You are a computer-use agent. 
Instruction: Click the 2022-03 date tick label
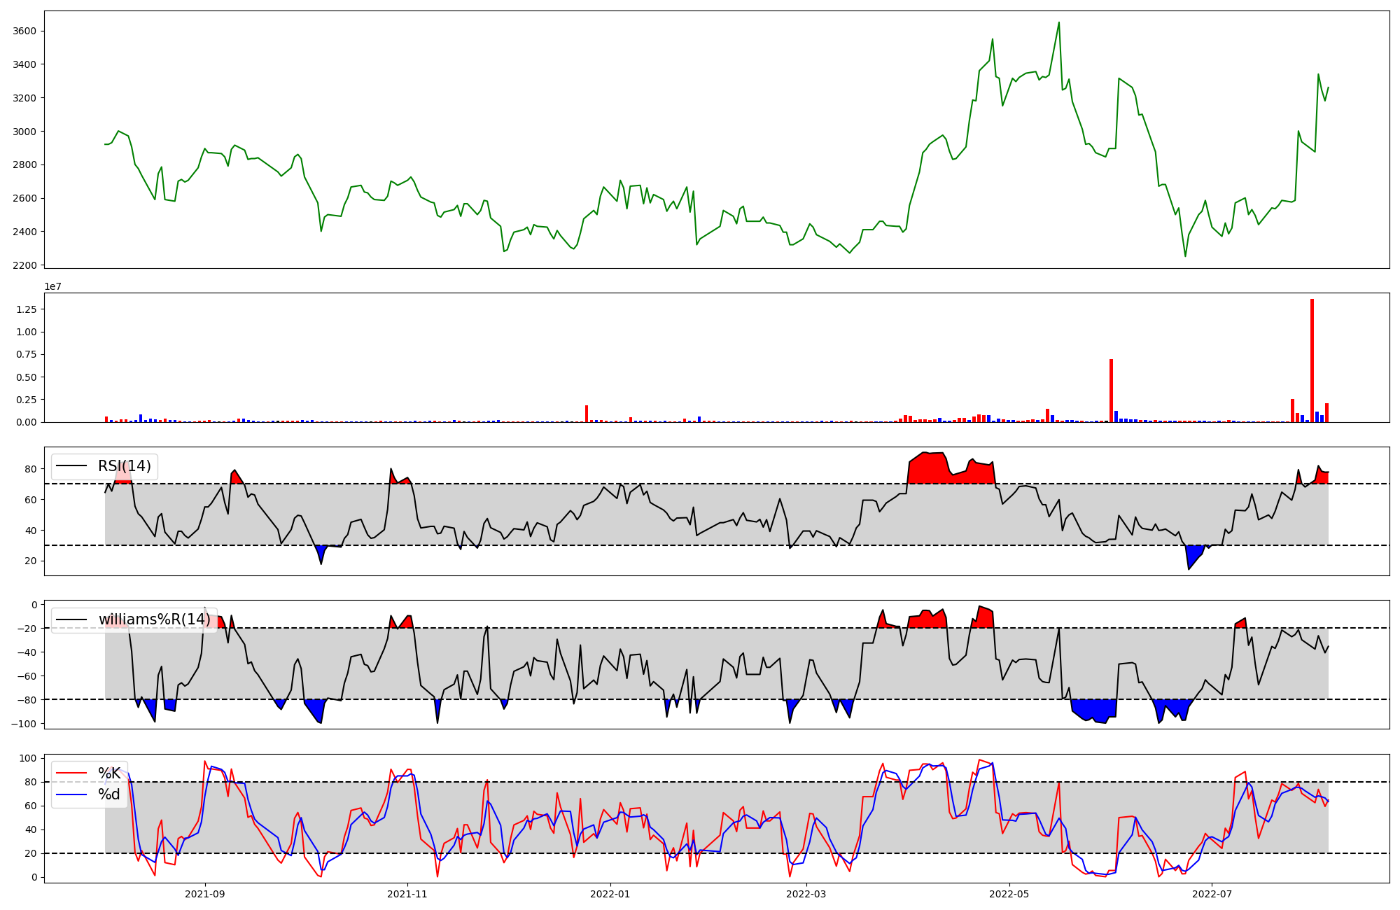806,894
